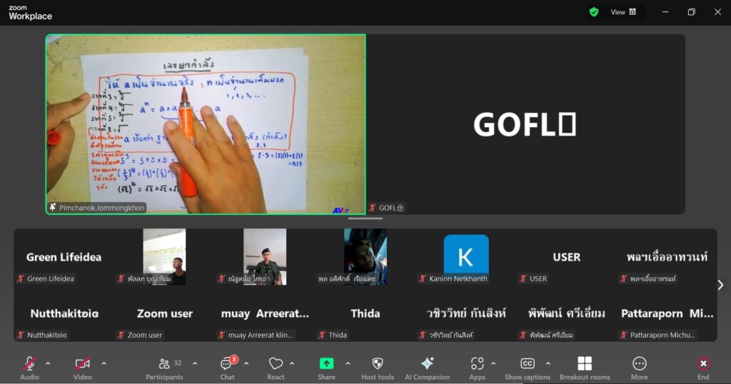
Task: Click muted mic icon beside Zoom user label
Action: 121,335
